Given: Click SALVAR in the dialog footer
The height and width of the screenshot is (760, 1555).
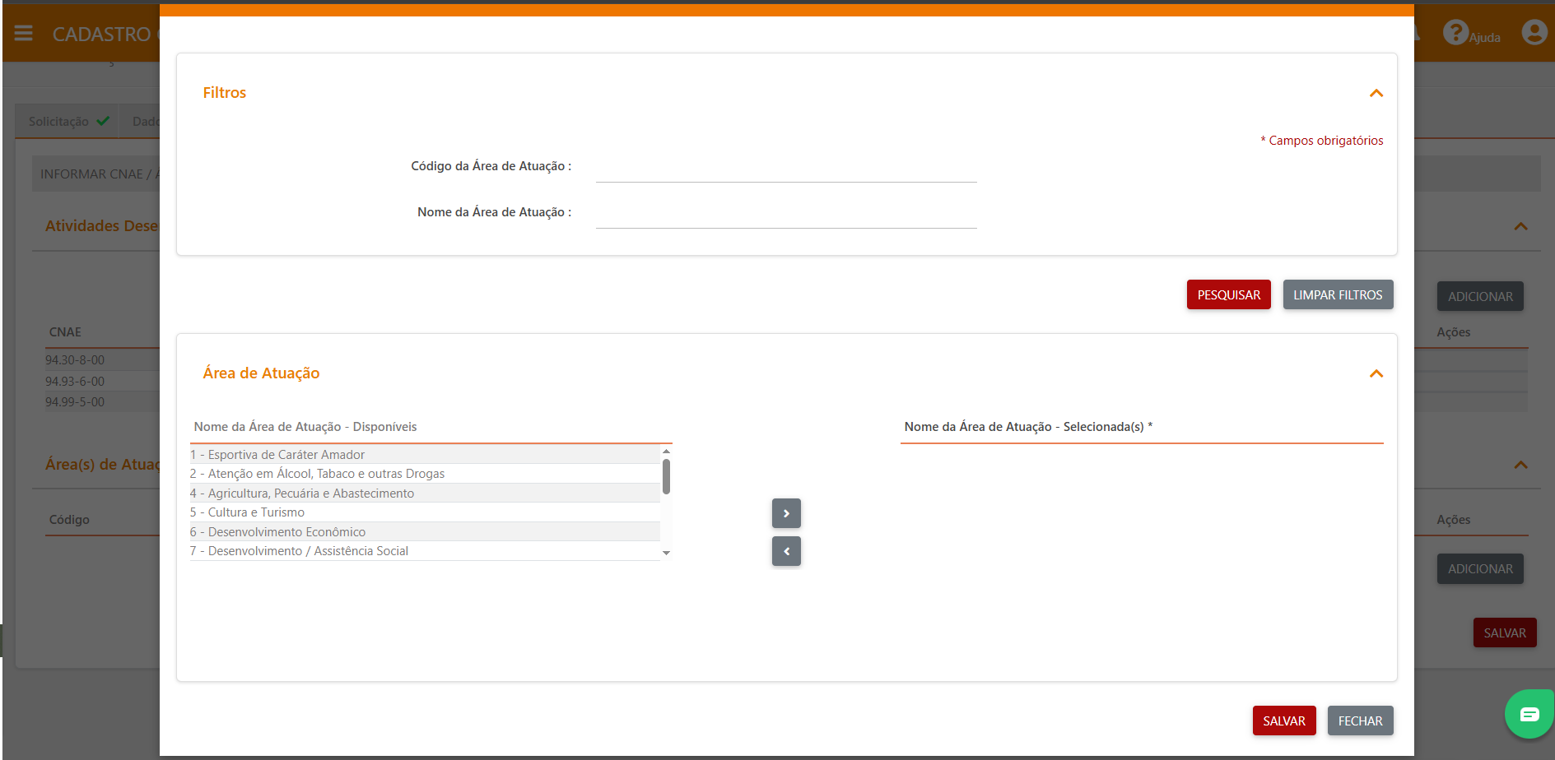Looking at the screenshot, I should coord(1283,721).
